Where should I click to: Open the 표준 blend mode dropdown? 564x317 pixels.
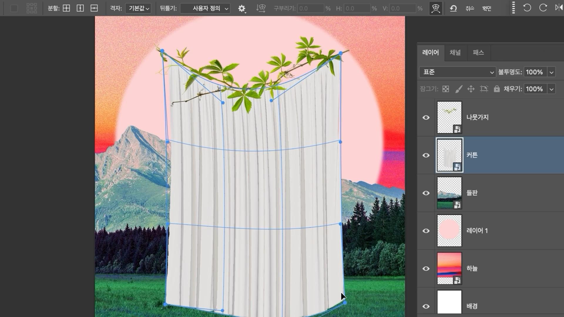pos(457,72)
